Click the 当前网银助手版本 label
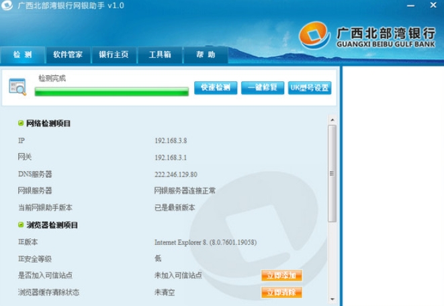The height and width of the screenshot is (306, 444). click(x=45, y=207)
